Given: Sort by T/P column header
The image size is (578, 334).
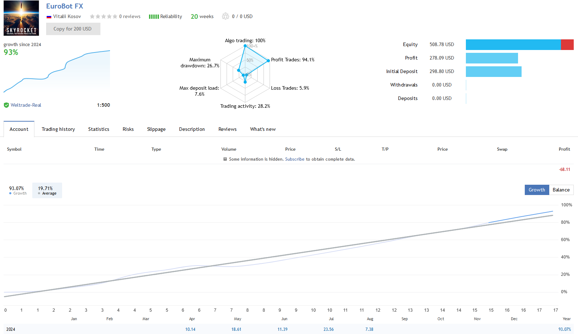Looking at the screenshot, I should point(385,149).
